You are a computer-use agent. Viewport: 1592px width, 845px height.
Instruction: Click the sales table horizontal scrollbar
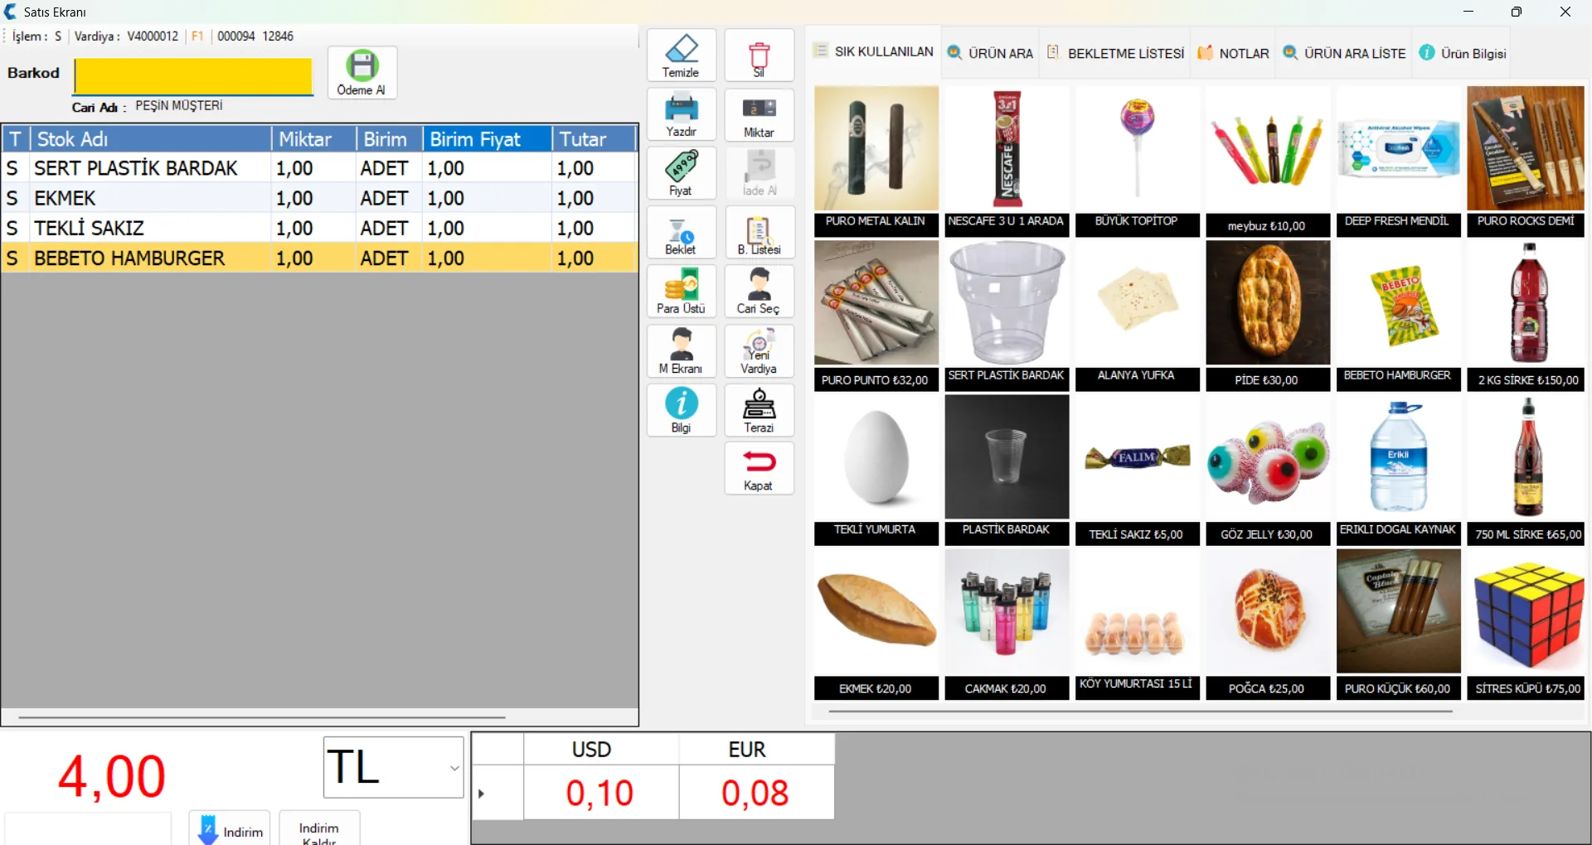pos(262,717)
